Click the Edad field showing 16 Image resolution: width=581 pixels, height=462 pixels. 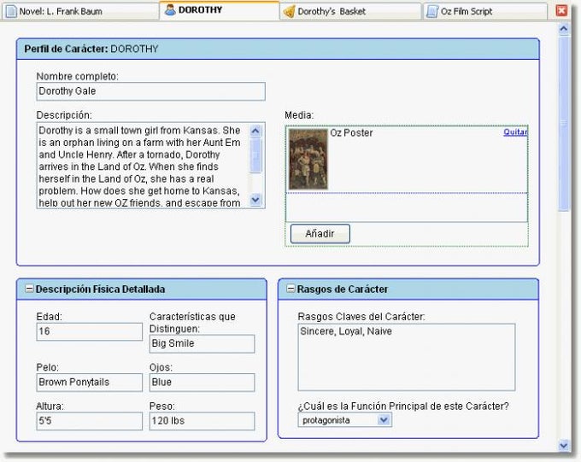(x=90, y=331)
